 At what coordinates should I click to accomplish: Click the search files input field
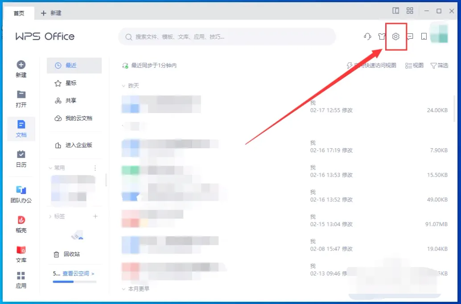(227, 37)
